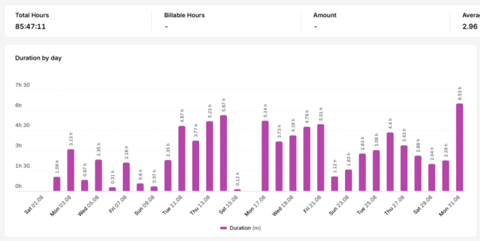Viewport: 480px width, 241px height.
Task: Select the tiny 0.12 h bar on Sat 15.08
Action: [x=237, y=190]
